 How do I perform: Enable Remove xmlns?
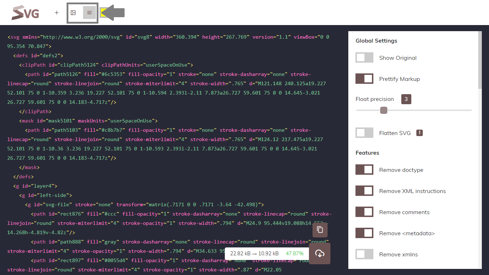coord(364,254)
